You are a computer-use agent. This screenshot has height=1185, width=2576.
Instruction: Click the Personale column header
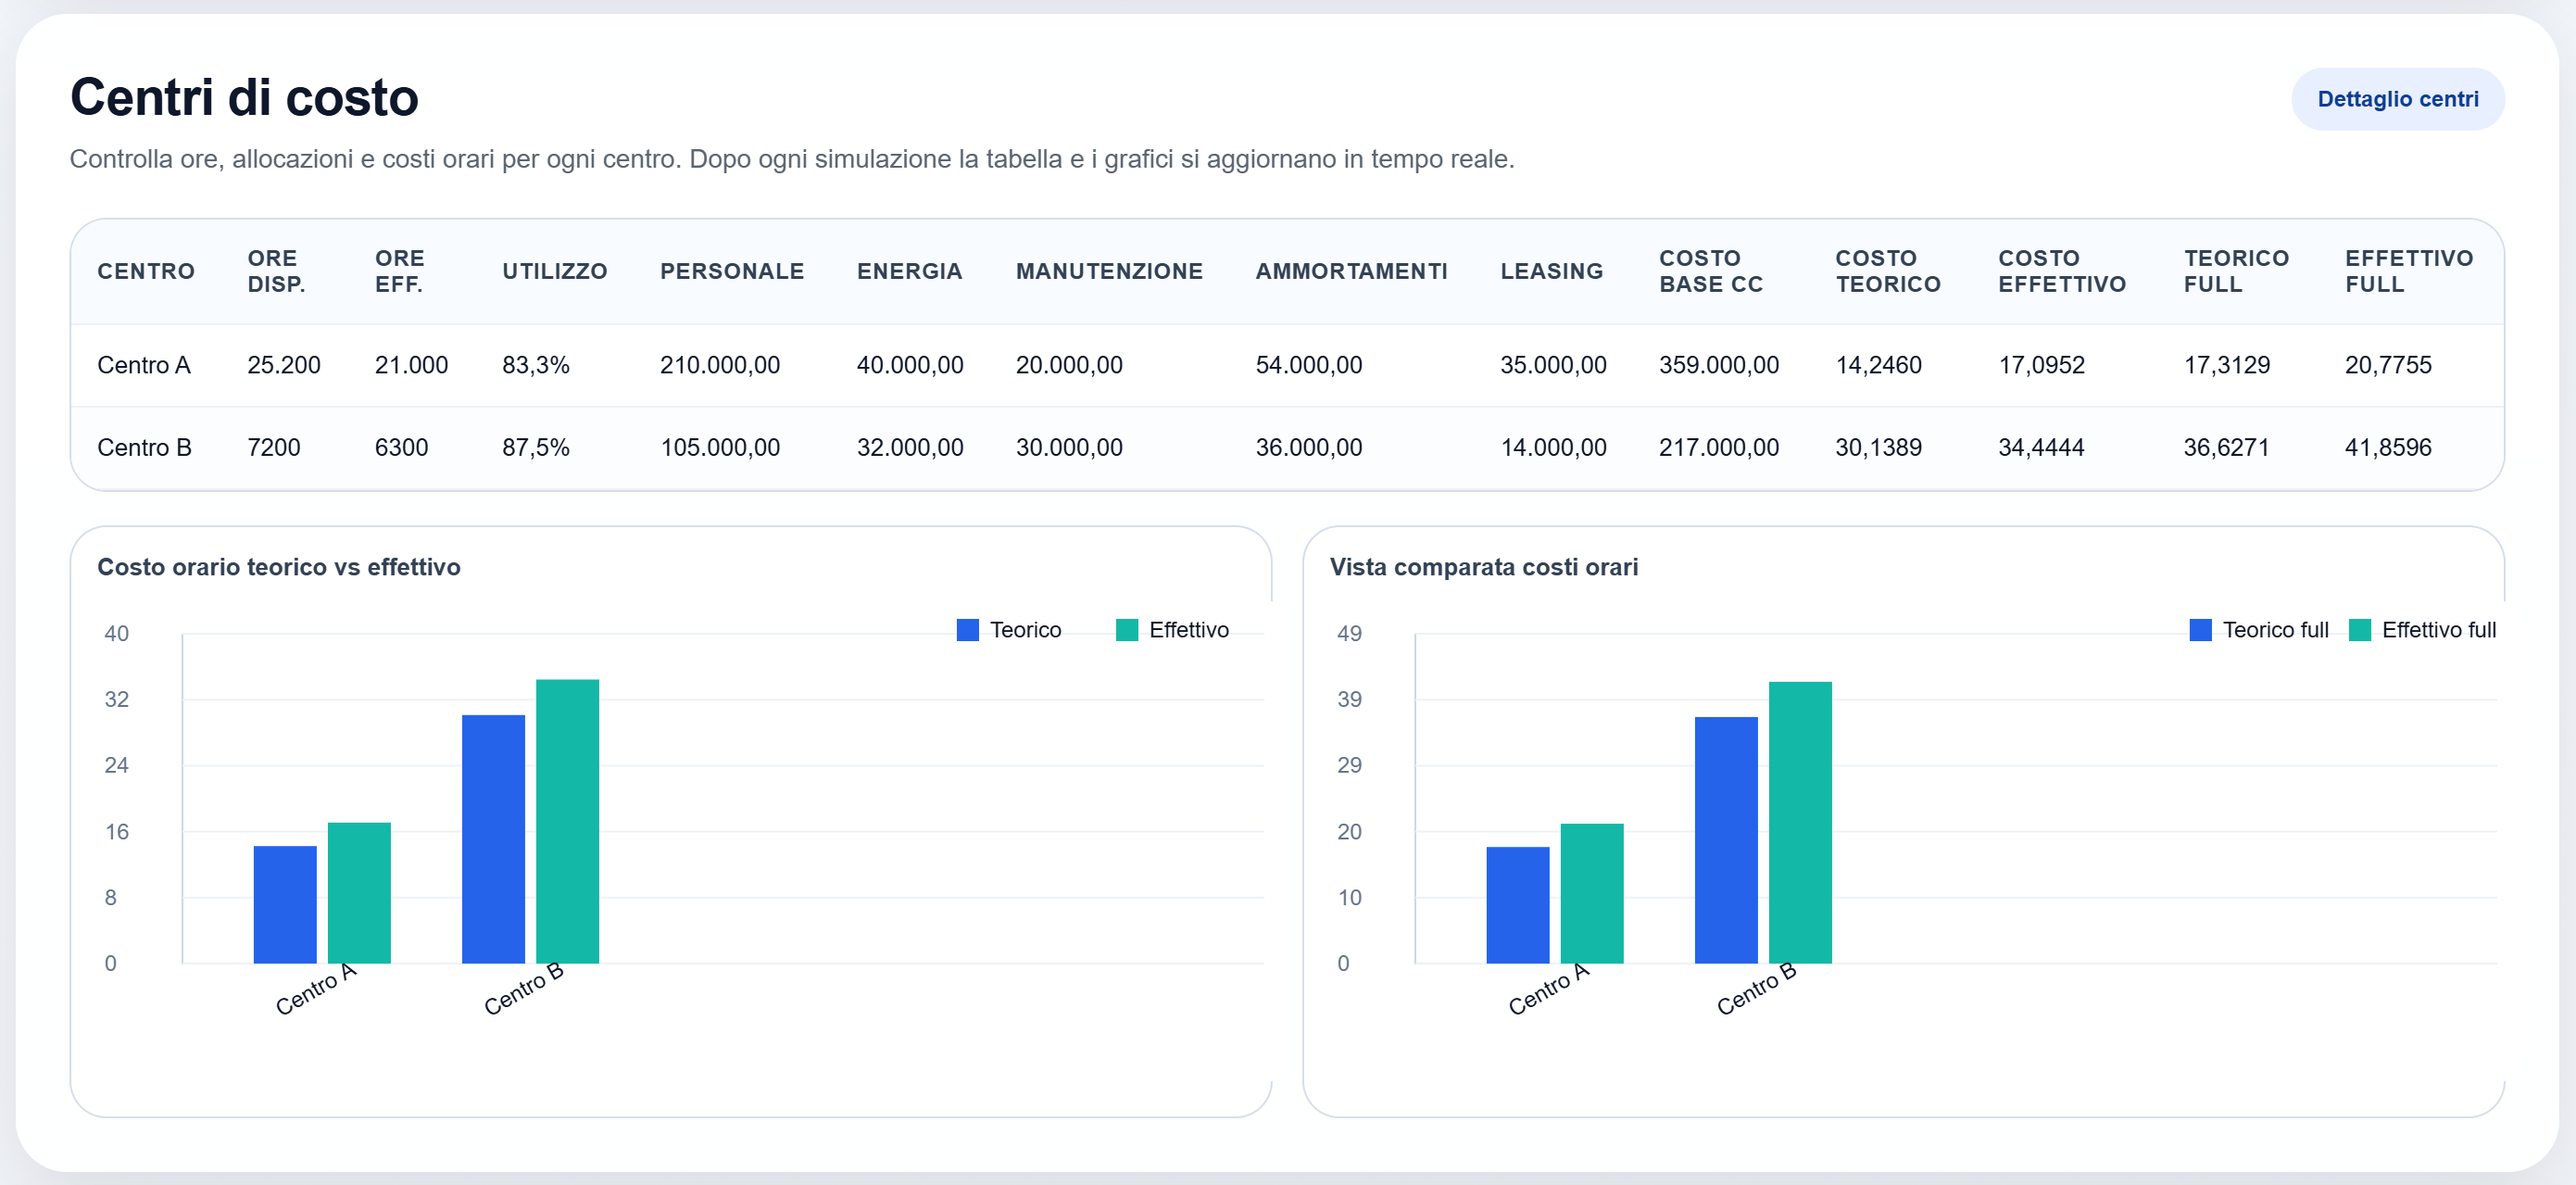pyautogui.click(x=731, y=271)
